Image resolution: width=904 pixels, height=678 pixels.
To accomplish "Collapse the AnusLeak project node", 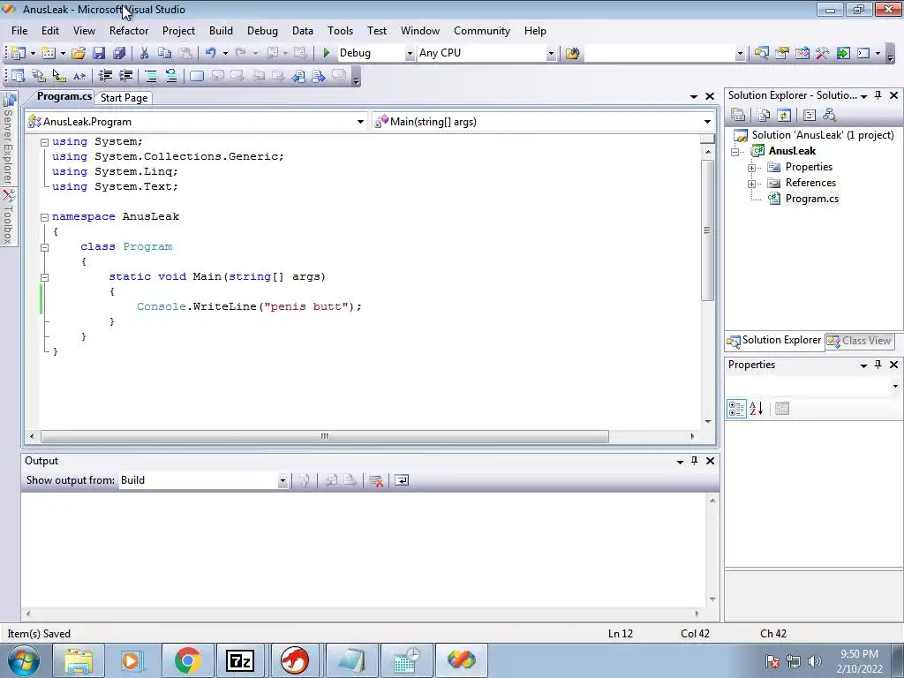I will coord(735,152).
